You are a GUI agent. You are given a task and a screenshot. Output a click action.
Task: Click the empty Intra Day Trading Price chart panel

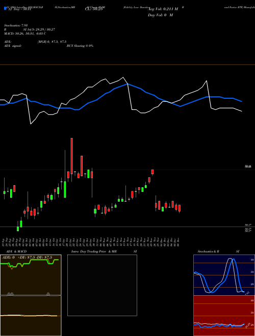(102, 285)
